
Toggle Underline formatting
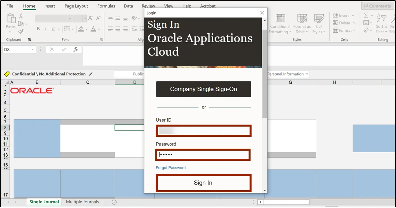pyautogui.click(x=53, y=29)
